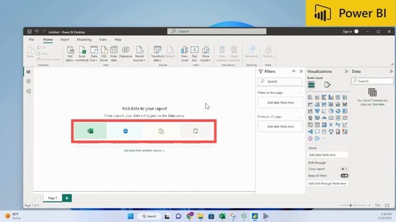
Task: Click the Undo icon in title bar
Action: (x=37, y=31)
